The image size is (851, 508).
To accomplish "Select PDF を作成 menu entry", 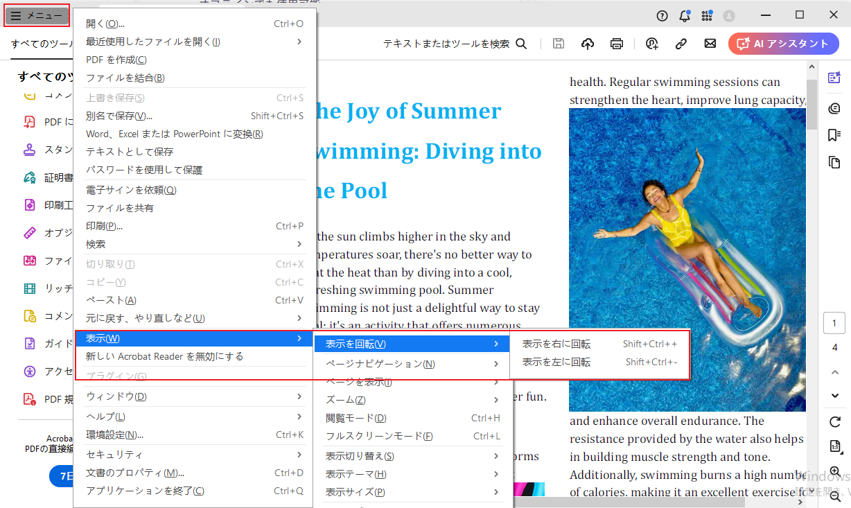I will (x=195, y=60).
